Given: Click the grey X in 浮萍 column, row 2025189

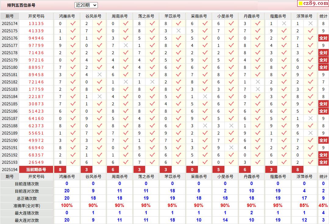Looking at the screenshot, I should pos(310,133).
